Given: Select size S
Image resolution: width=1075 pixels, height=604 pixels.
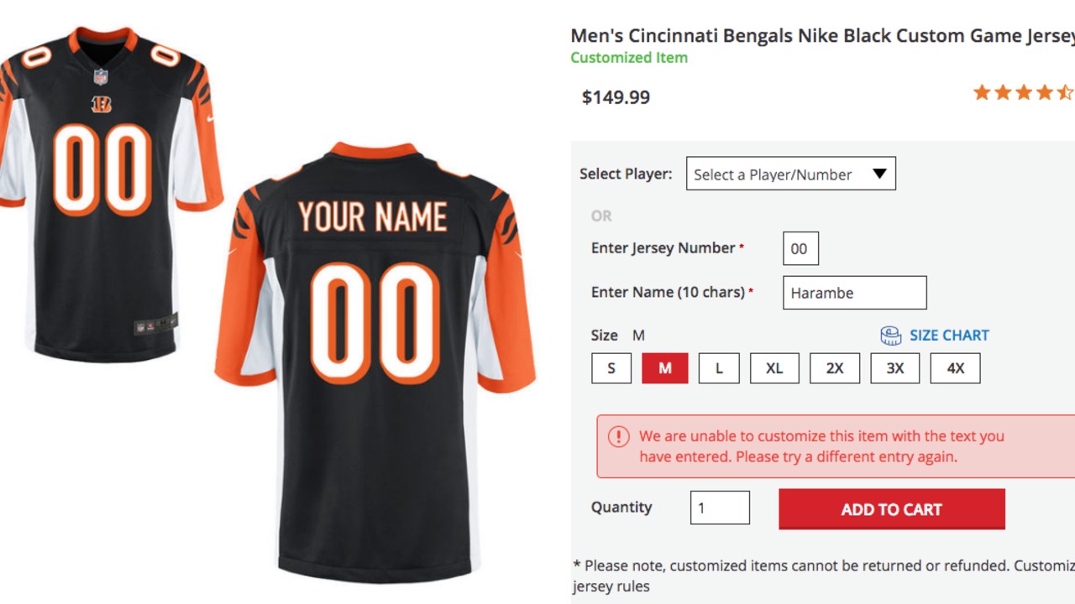Looking at the screenshot, I should point(611,368).
